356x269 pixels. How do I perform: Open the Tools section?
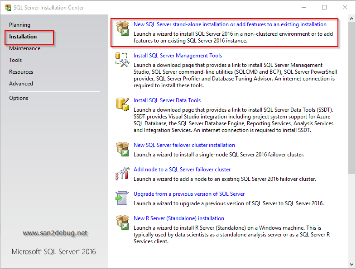pyautogui.click(x=15, y=60)
